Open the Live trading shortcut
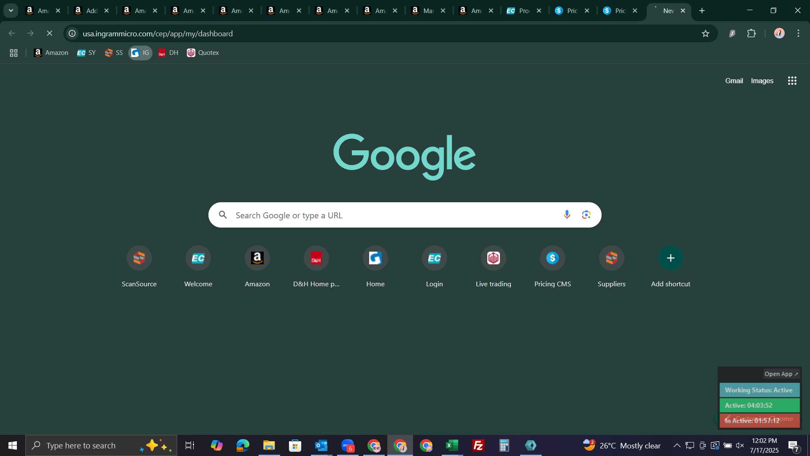Viewport: 810px width, 456px height. tap(494, 267)
